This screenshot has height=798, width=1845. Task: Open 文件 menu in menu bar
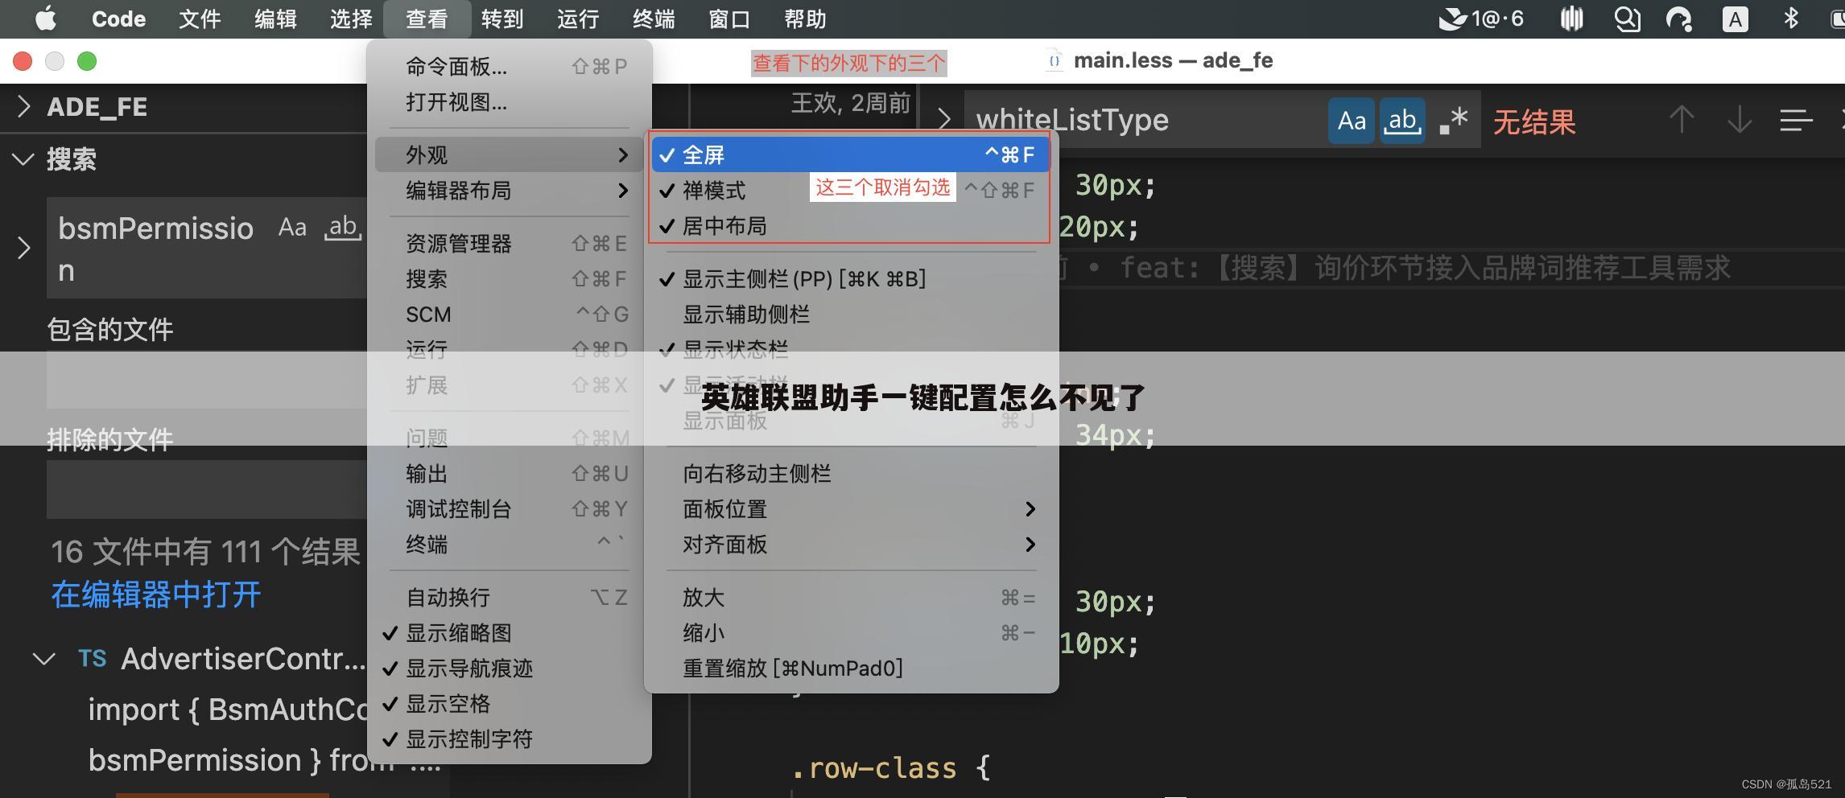(x=200, y=19)
